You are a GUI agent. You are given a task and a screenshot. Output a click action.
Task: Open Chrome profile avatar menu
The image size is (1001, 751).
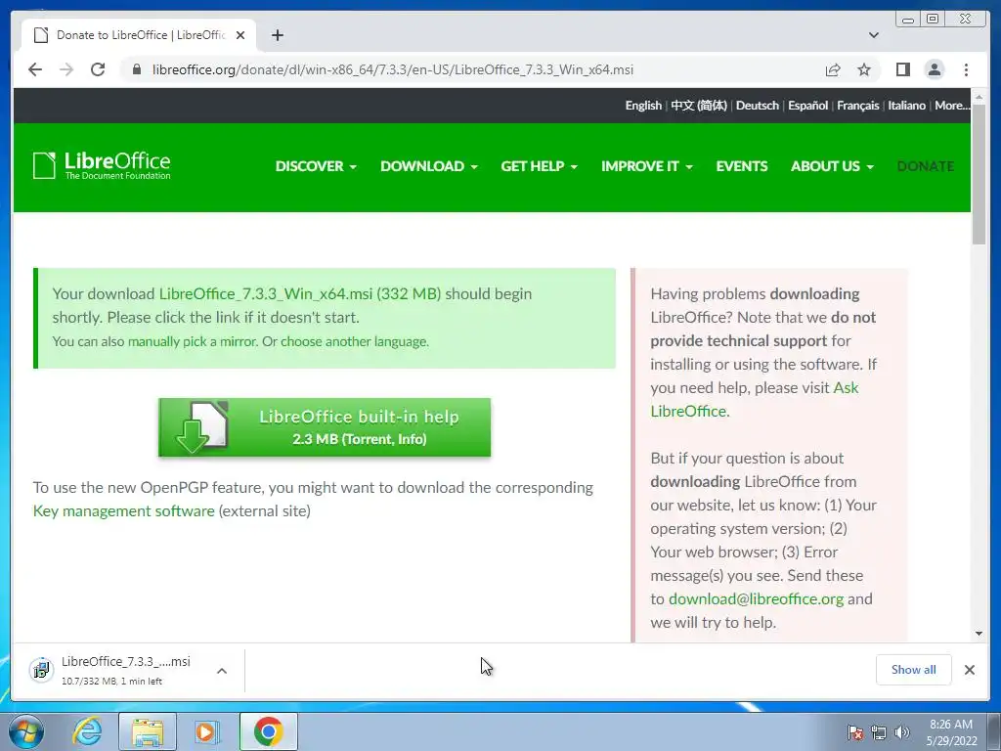tap(935, 69)
